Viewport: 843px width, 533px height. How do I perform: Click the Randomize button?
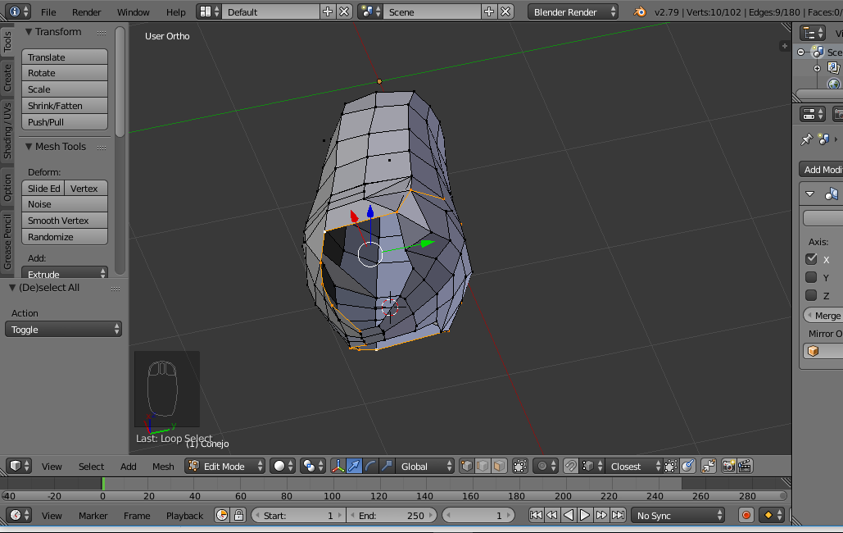click(65, 237)
